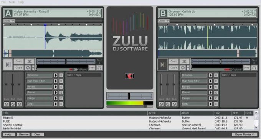Viewport: 261px width, 139px height.
Task: Click the - Remove button
Action: click(x=23, y=134)
